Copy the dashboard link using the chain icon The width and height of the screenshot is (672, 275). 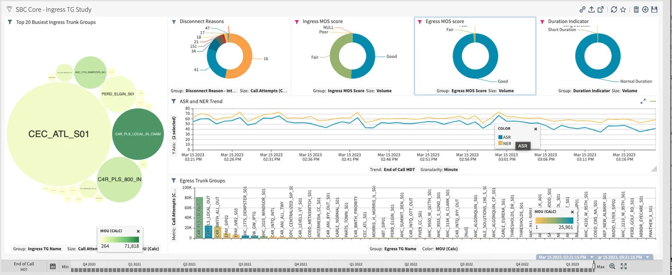[x=582, y=10]
